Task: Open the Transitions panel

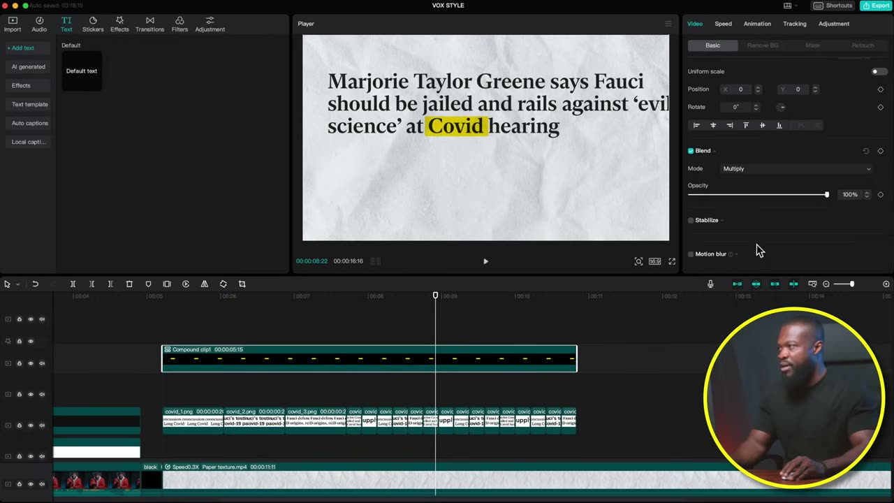Action: point(149,24)
